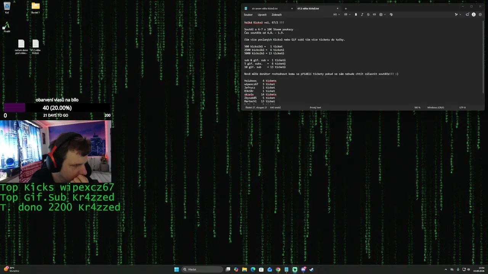Select the 67.2 válka Kicksů desktop file

[35, 47]
